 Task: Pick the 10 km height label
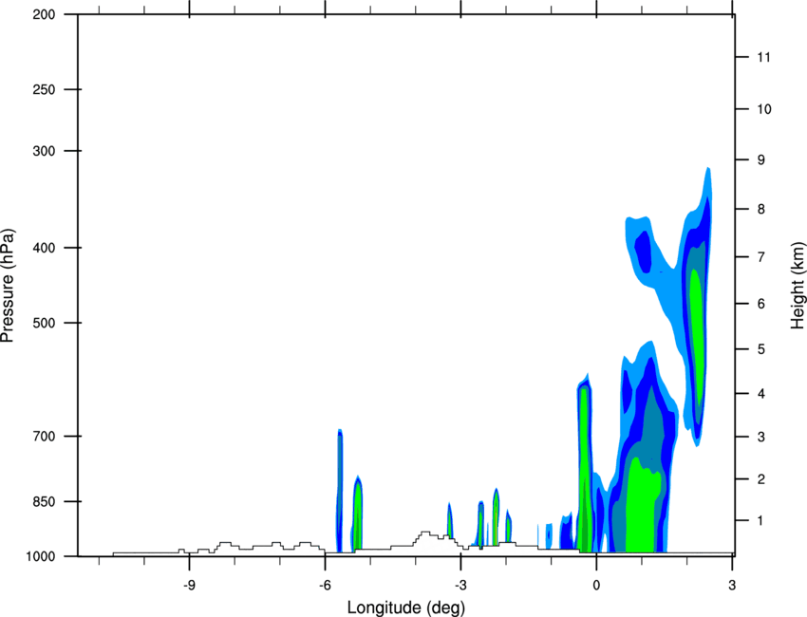pos(764,109)
